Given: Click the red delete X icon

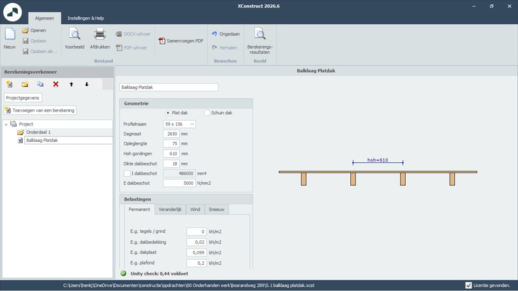Looking at the screenshot, I should 56,84.
